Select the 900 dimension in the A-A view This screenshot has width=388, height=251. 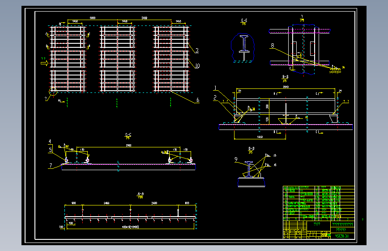pyautogui.click(x=73, y=203)
